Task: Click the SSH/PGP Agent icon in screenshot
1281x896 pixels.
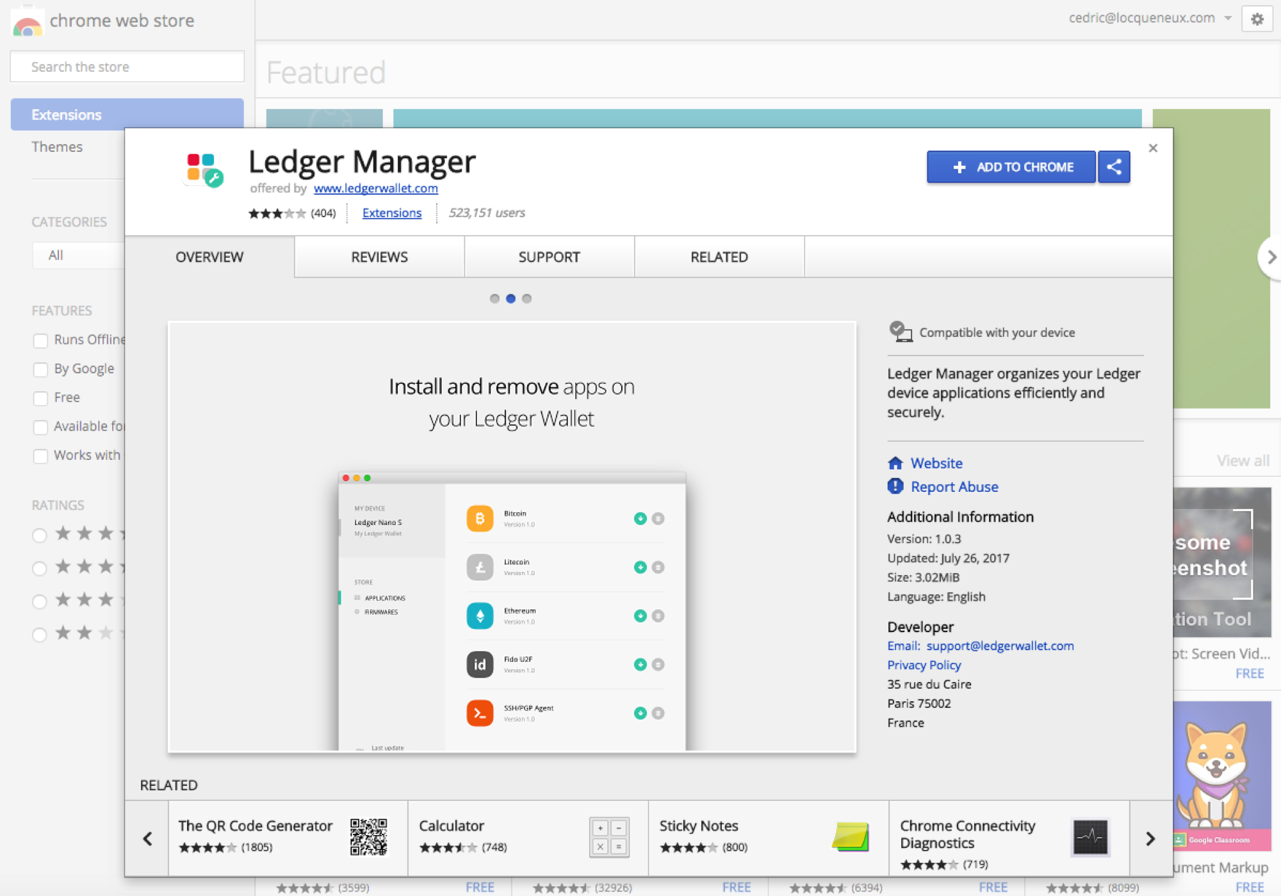Action: point(480,713)
